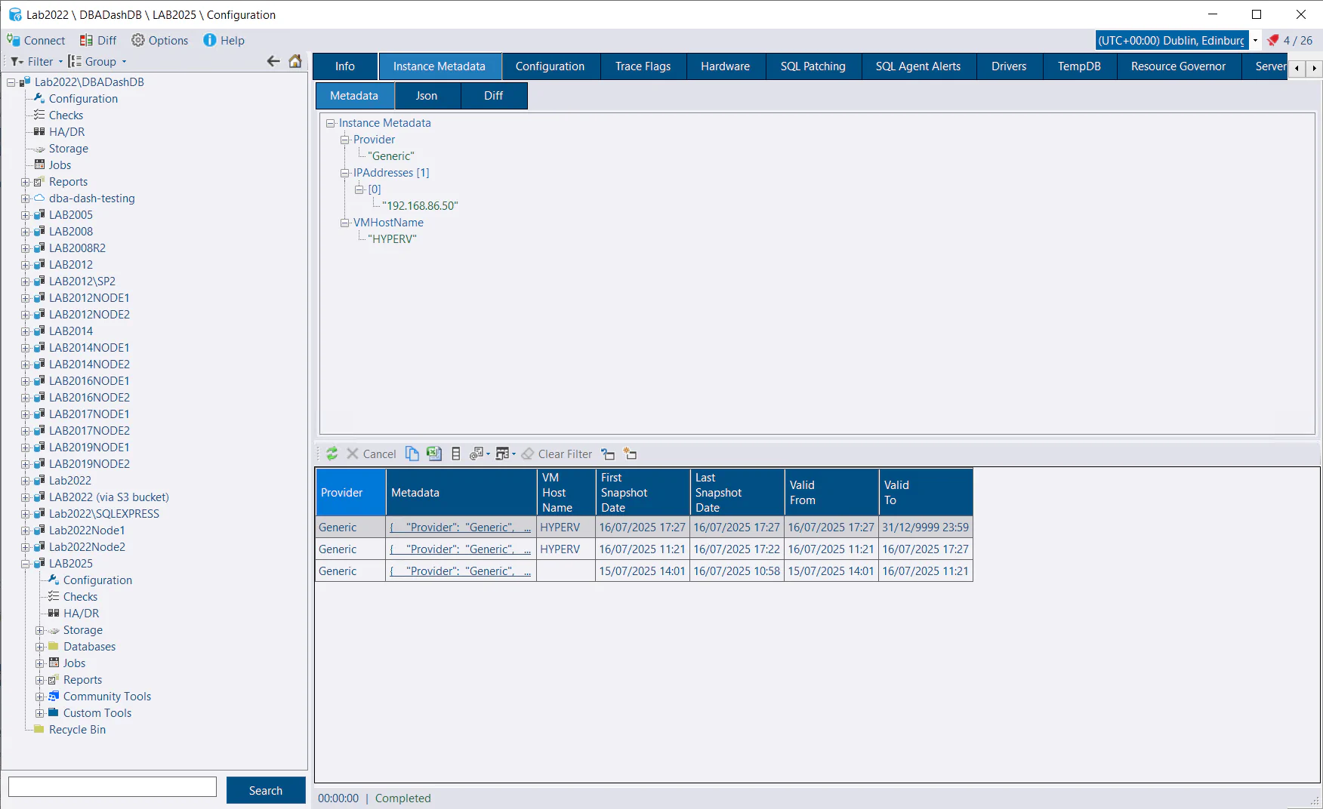Open the Options menu
Viewport: 1323px width, 809px height.
160,40
